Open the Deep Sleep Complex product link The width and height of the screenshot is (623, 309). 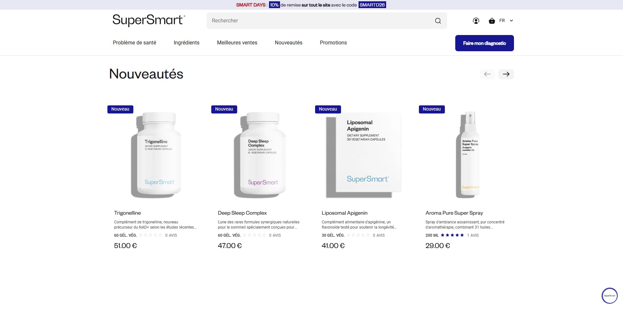click(x=242, y=213)
